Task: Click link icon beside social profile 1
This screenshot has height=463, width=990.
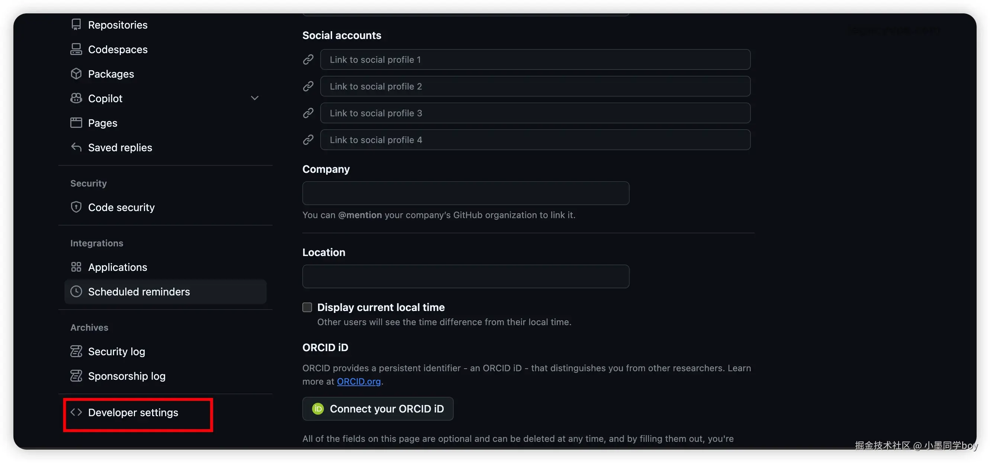Action: click(308, 59)
